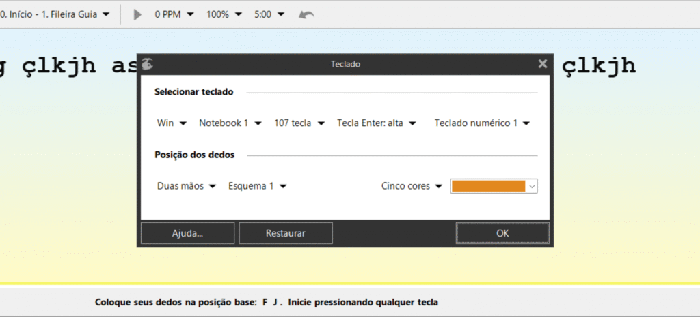700x317 pixels.
Task: Click the Restaurar button
Action: click(x=286, y=233)
